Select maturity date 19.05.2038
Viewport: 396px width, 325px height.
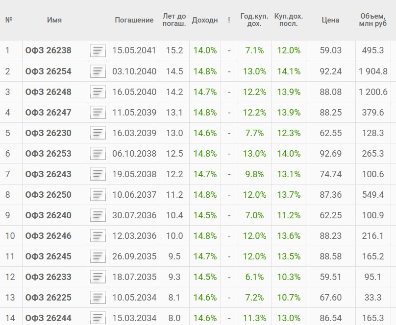click(x=134, y=174)
